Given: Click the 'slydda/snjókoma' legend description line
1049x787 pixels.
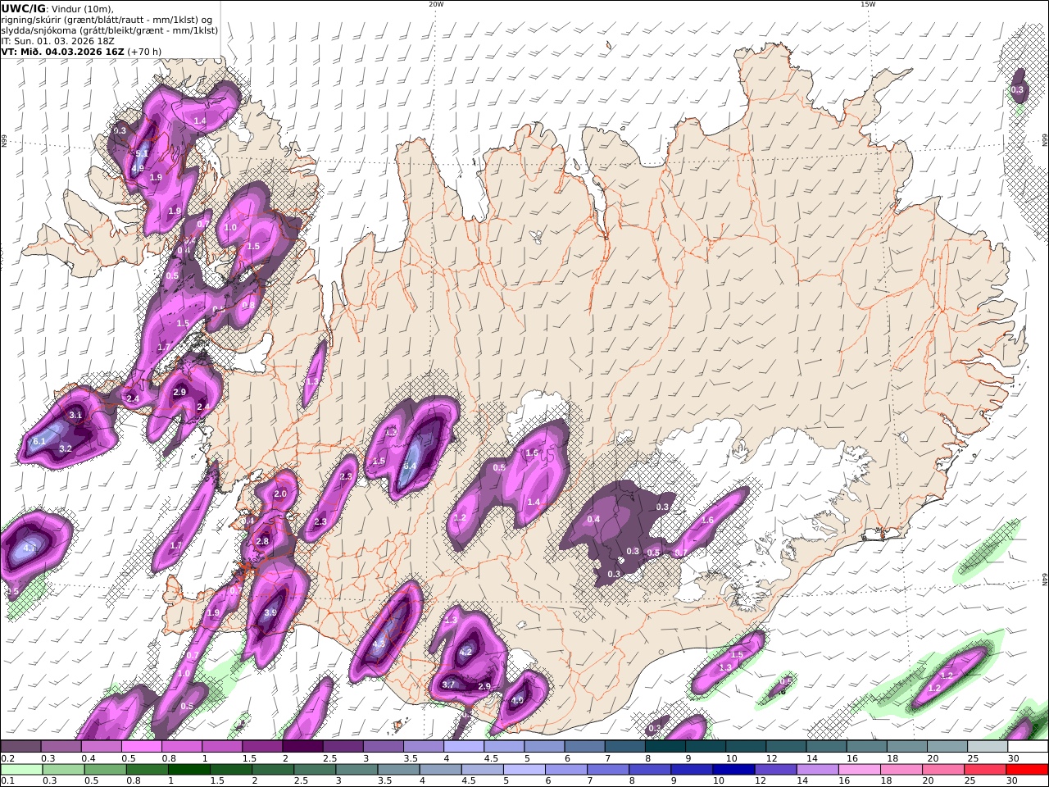Looking at the screenshot, I should point(110,30).
